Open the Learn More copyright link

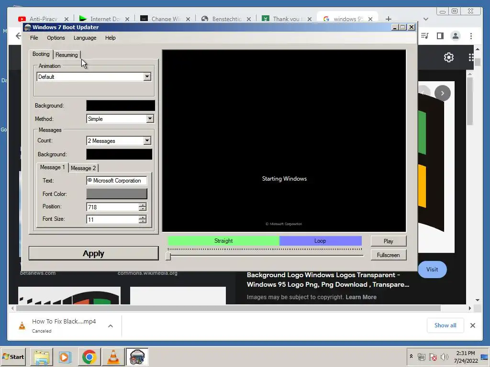click(x=361, y=297)
